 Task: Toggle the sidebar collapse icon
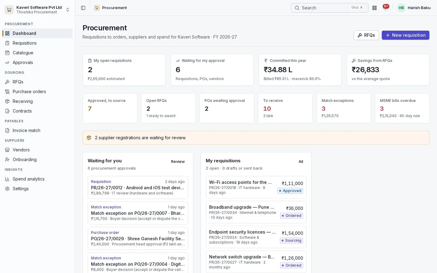(x=83, y=8)
